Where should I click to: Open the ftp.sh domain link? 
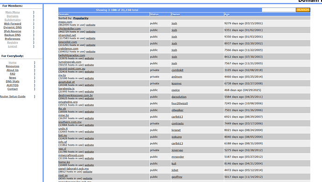click(x=62, y=109)
